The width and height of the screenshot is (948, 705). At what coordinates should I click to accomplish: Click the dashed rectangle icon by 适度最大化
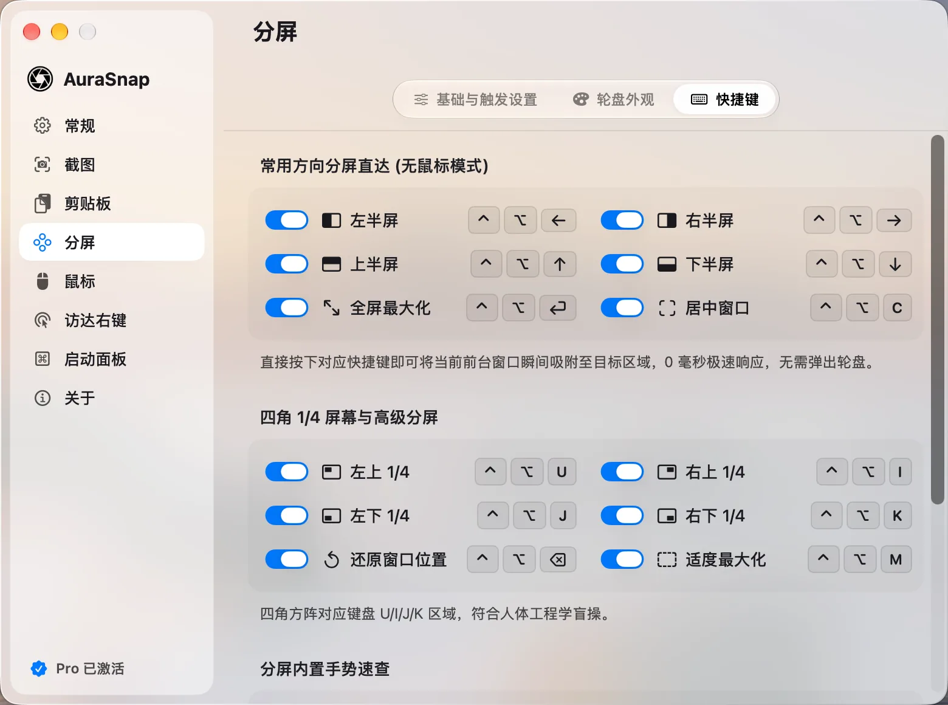667,560
